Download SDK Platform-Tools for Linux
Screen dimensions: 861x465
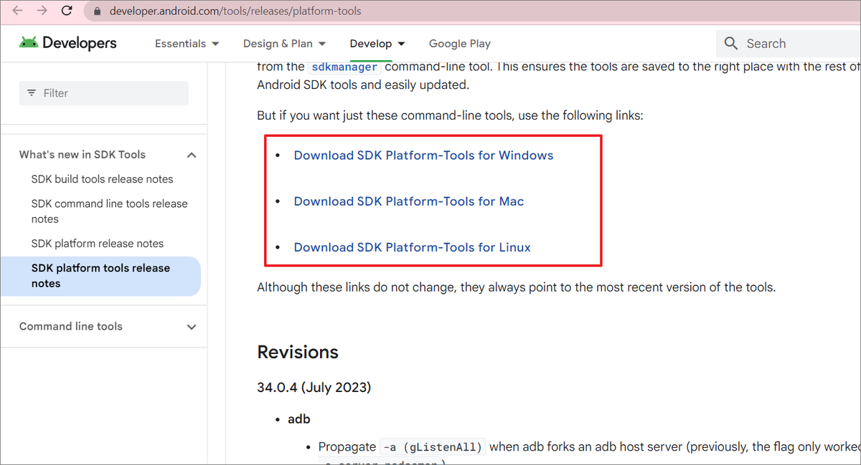413,247
